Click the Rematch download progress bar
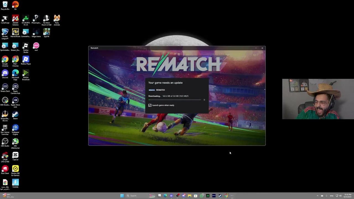 (x=175, y=100)
